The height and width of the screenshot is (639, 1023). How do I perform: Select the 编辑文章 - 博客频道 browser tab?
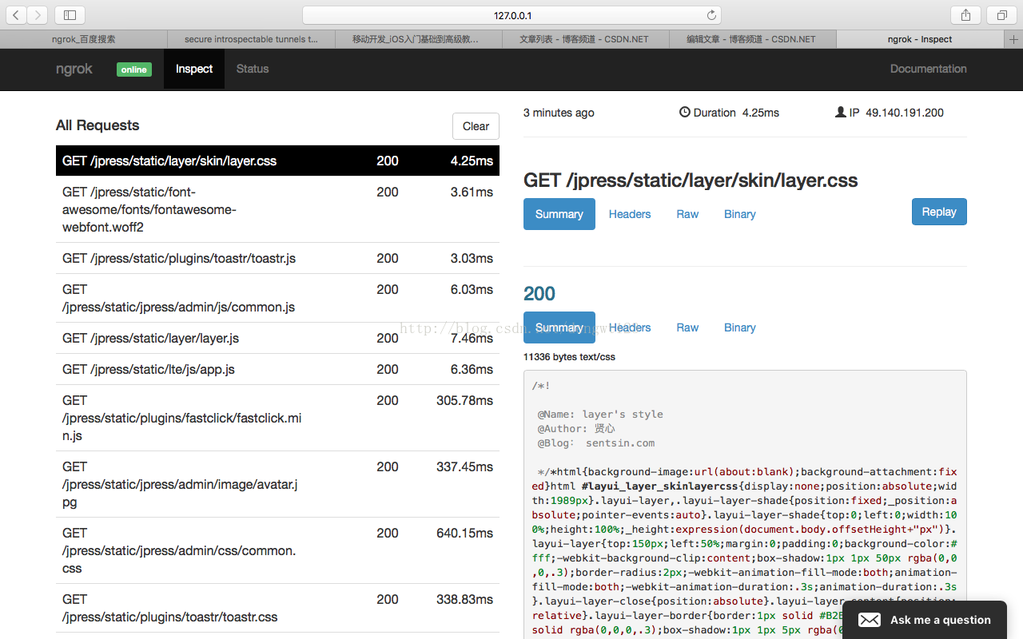(753, 39)
